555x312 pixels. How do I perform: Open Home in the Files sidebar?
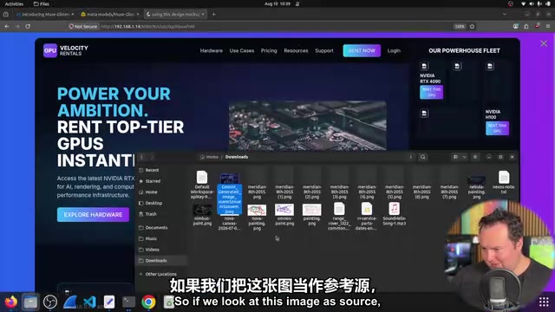[151, 192]
